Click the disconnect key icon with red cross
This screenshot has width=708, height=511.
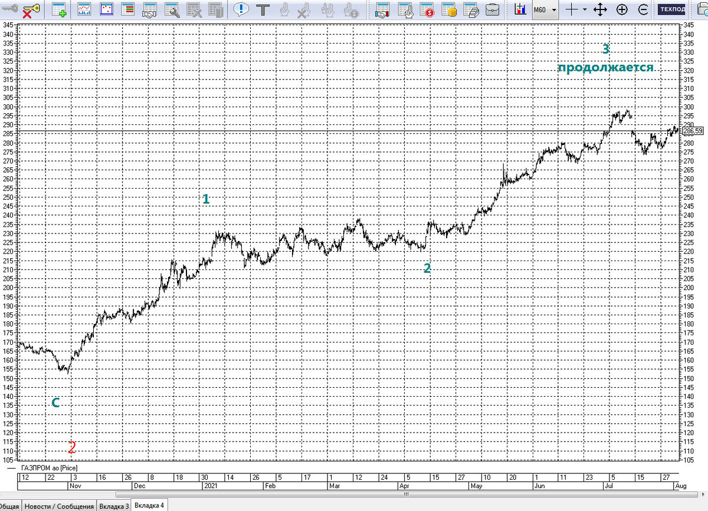[x=31, y=9]
